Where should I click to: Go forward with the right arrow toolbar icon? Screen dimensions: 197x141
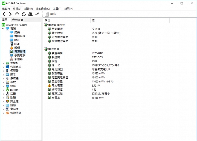click(x=10, y=14)
